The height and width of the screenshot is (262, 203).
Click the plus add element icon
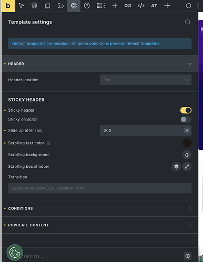[x=167, y=6]
